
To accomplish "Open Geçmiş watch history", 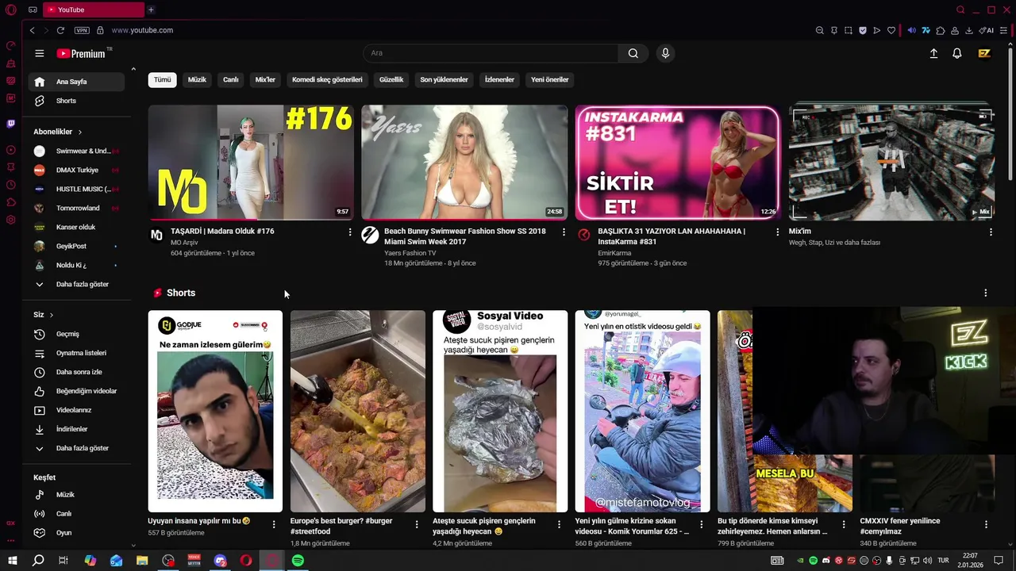I will (76, 334).
